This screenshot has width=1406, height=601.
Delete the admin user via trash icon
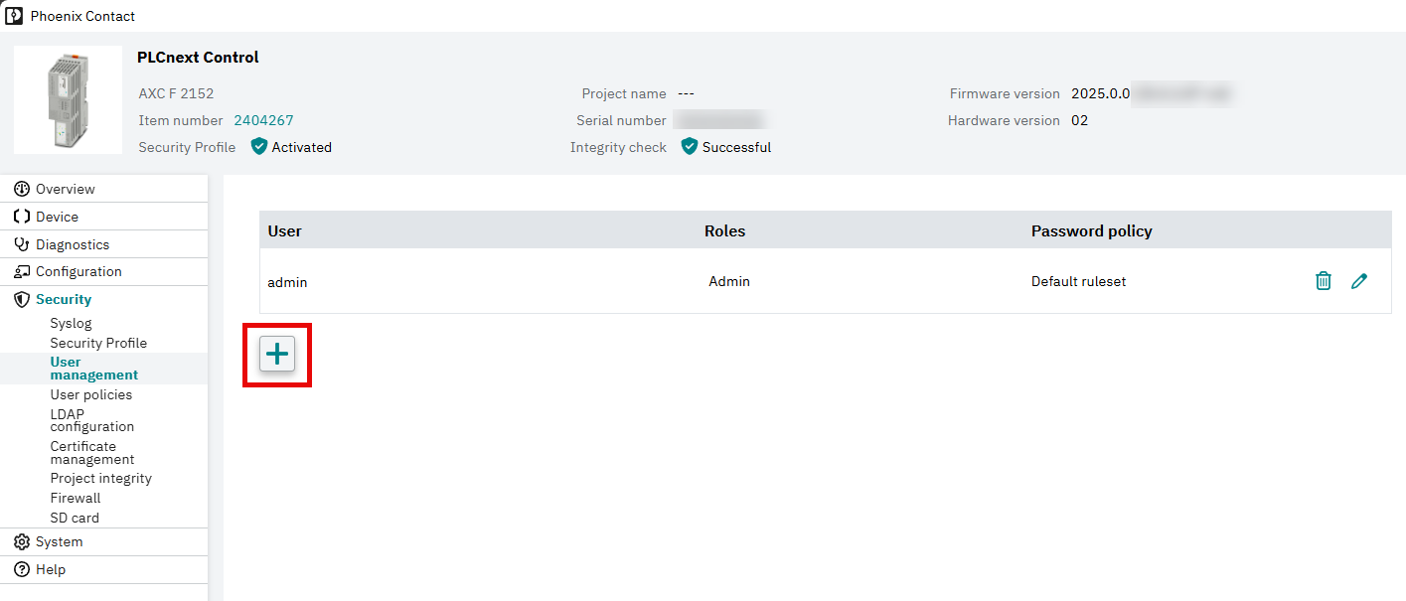1324,281
